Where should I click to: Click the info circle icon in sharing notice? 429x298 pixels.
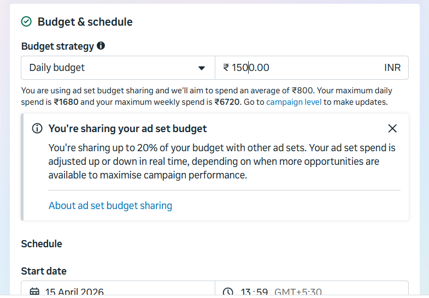pyautogui.click(x=37, y=128)
